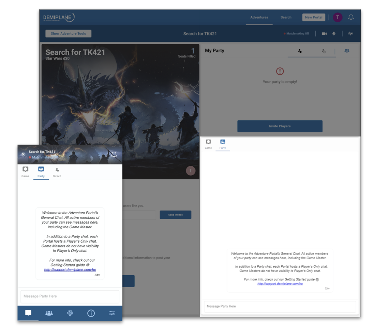This screenshot has width=373, height=328.
Task: Open the purple T user avatar menu
Action: pyautogui.click(x=338, y=17)
